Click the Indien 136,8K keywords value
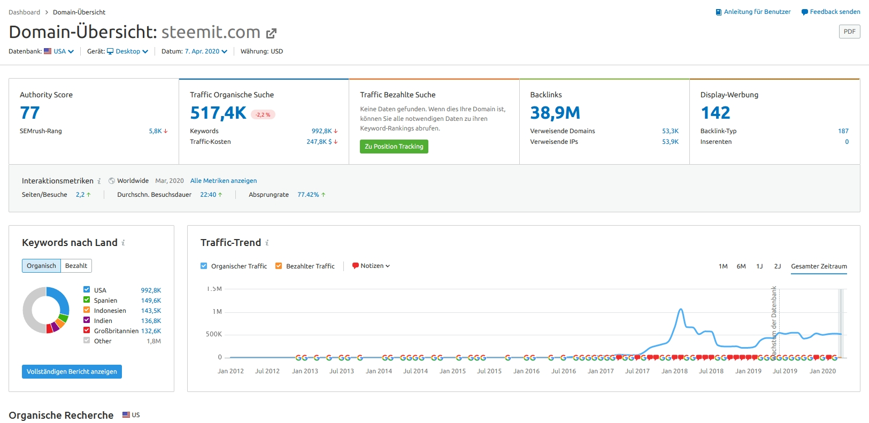The width and height of the screenshot is (869, 423). click(151, 321)
